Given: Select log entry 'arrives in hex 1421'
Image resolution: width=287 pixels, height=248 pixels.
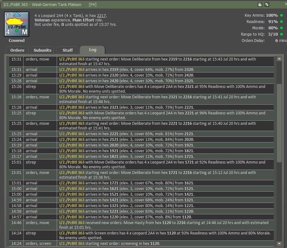Looking at the screenshot, I should (x=141, y=200).
